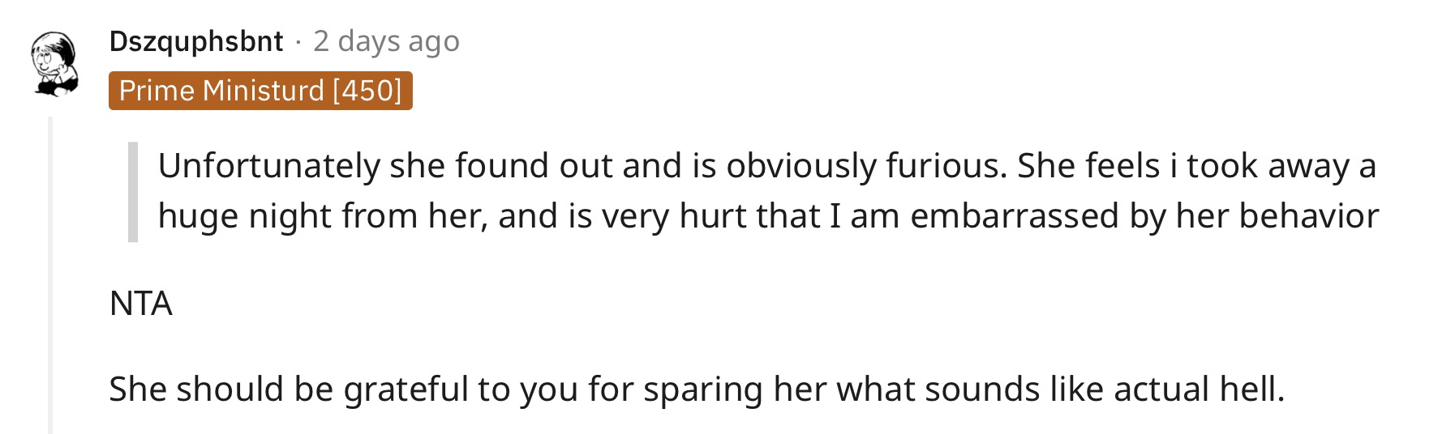Image resolution: width=1455 pixels, height=434 pixels.
Task: Click the quoted line beginning "Unfortunately she found out"
Action: pos(766,166)
